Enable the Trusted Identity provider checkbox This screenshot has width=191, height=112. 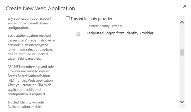point(68,19)
